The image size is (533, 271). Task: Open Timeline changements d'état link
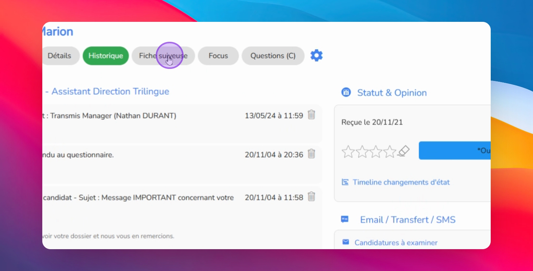401,182
